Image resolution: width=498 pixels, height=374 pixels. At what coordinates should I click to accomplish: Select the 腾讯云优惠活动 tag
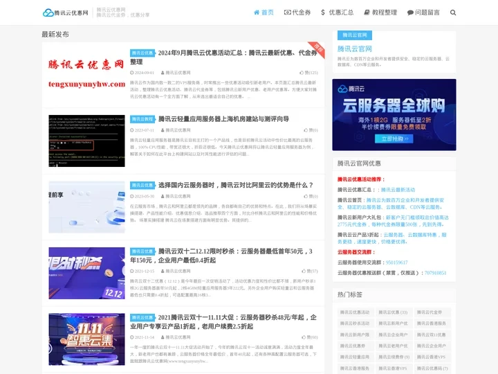pos(355,312)
